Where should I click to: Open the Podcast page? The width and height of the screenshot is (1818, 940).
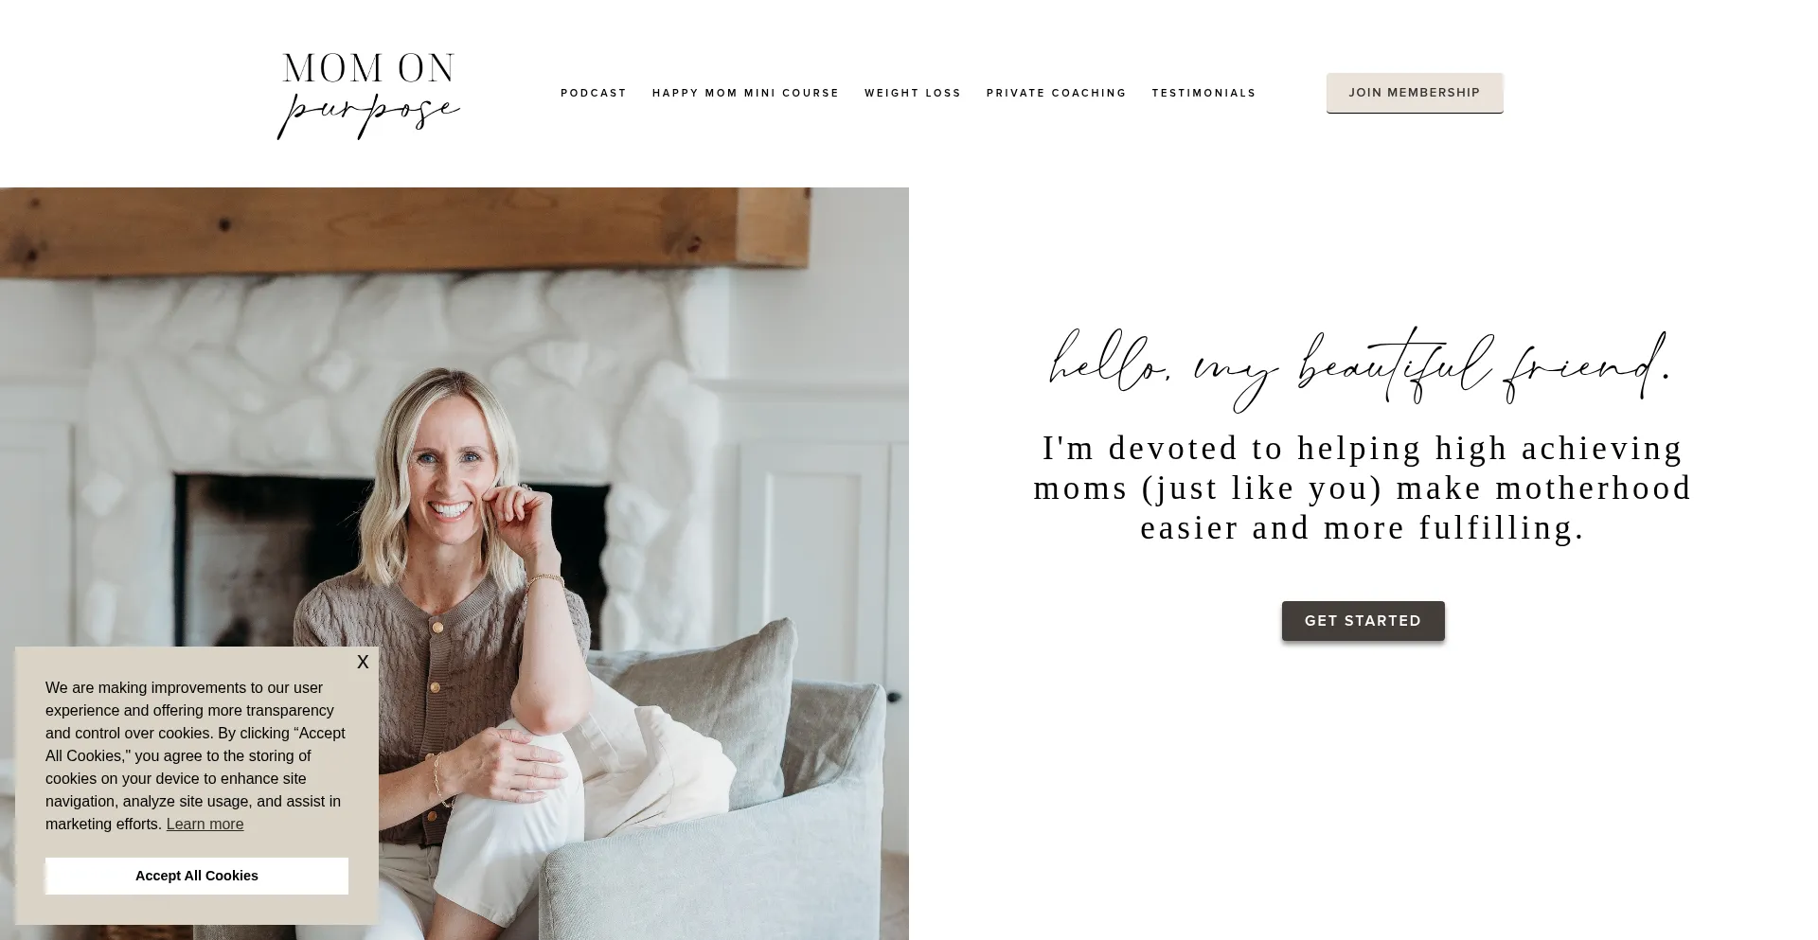click(x=594, y=93)
